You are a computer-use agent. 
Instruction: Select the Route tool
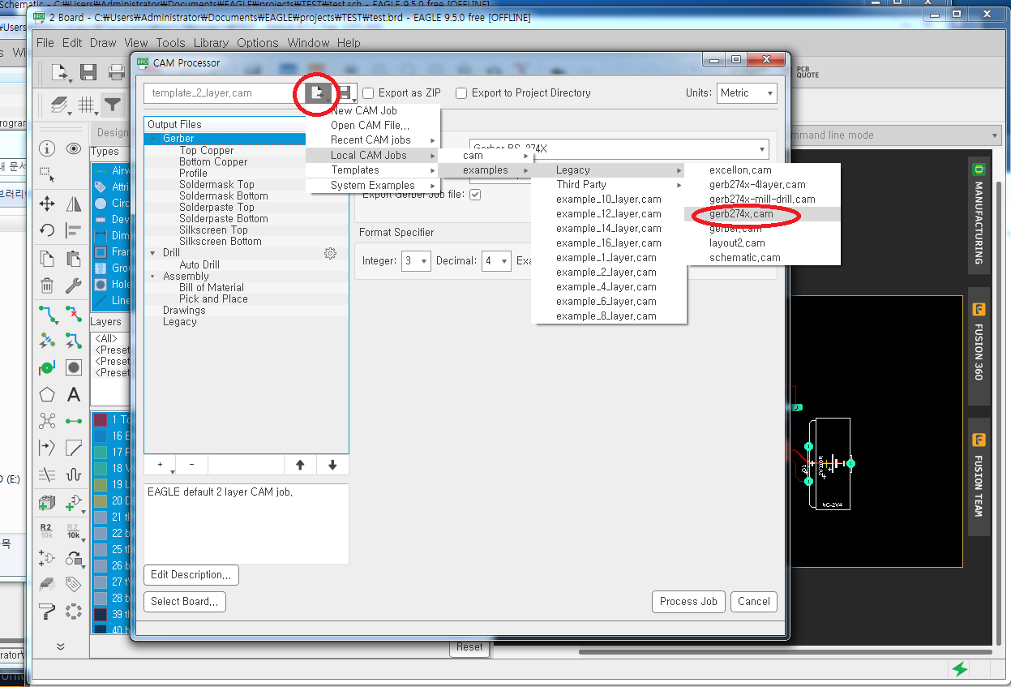tap(47, 314)
